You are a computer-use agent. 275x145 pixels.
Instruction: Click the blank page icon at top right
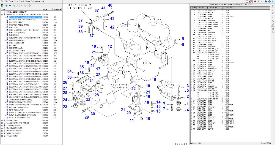point(247,1)
